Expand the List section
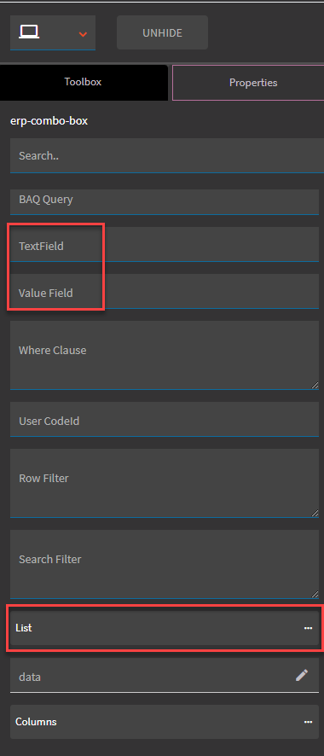The height and width of the screenshot is (756, 324). point(165,628)
